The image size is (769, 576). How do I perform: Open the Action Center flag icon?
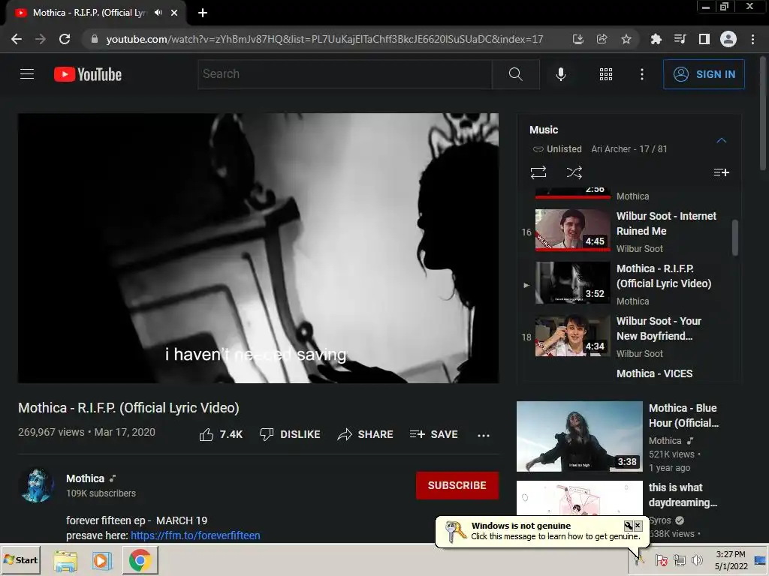[x=661, y=560]
